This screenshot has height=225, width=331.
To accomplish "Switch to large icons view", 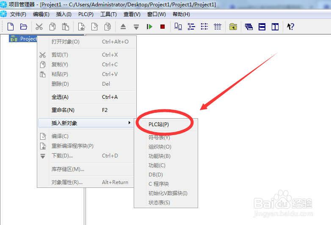I will [178, 27].
